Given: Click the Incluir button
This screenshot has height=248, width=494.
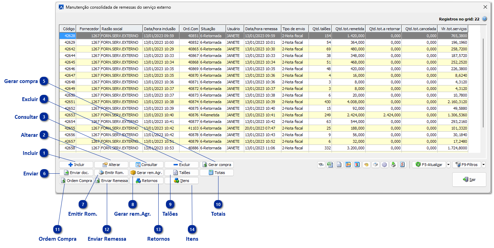Looking at the screenshot, I should [76, 165].
